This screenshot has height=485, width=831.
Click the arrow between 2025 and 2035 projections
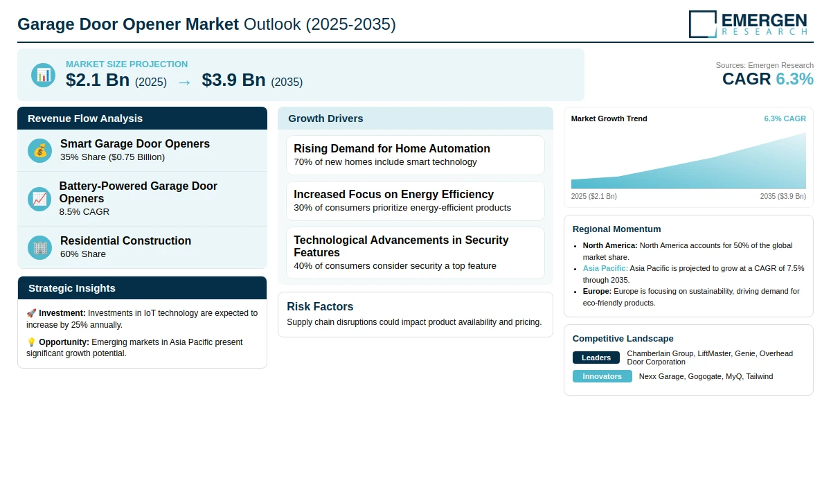[x=184, y=82]
